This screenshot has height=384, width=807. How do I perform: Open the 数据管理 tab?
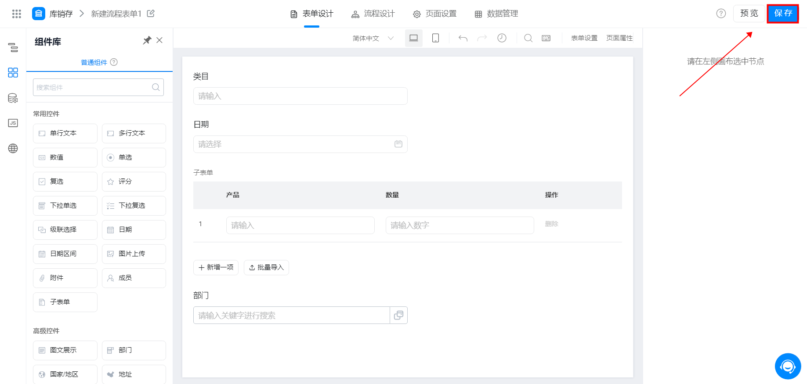point(496,14)
